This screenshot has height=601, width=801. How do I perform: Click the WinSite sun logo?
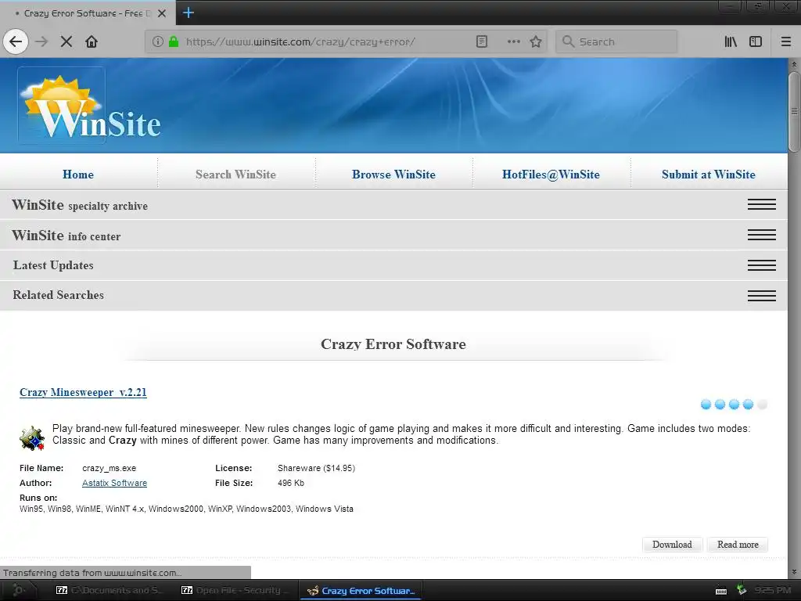90,106
